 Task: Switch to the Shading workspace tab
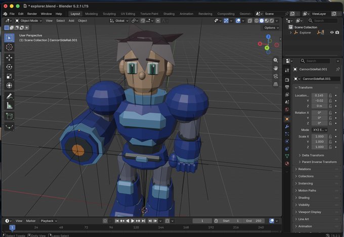(169, 14)
